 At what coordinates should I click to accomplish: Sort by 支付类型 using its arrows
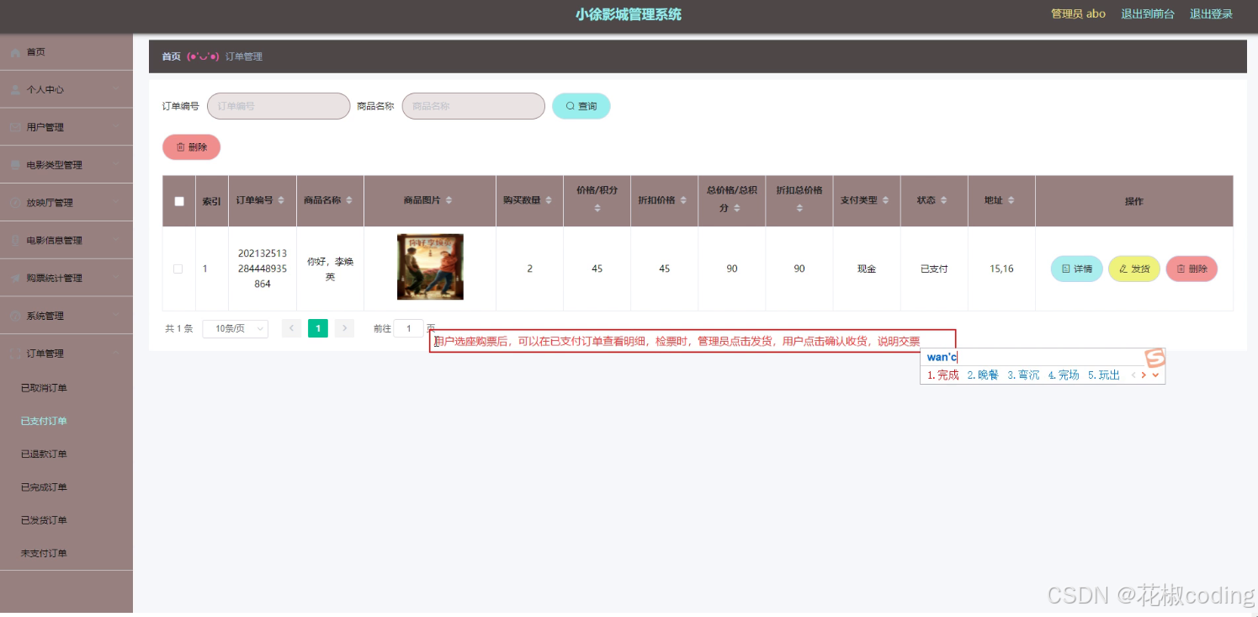(885, 200)
